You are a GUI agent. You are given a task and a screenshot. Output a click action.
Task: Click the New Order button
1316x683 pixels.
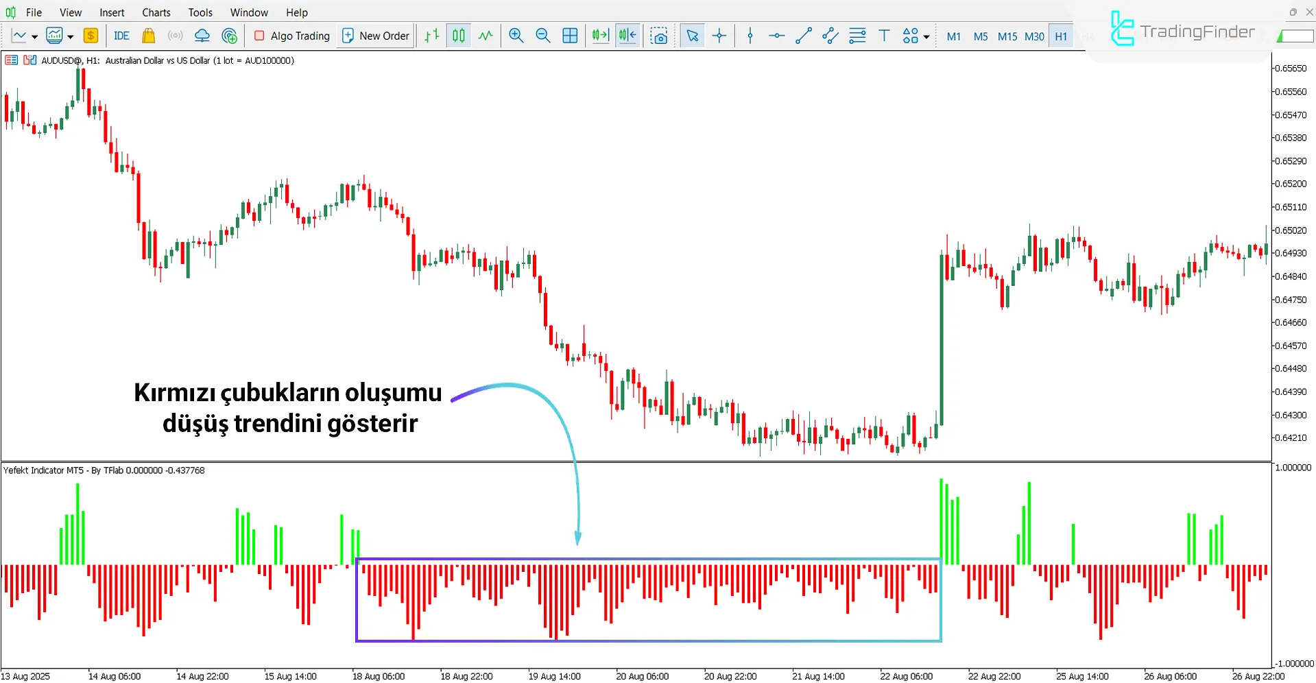376,36
